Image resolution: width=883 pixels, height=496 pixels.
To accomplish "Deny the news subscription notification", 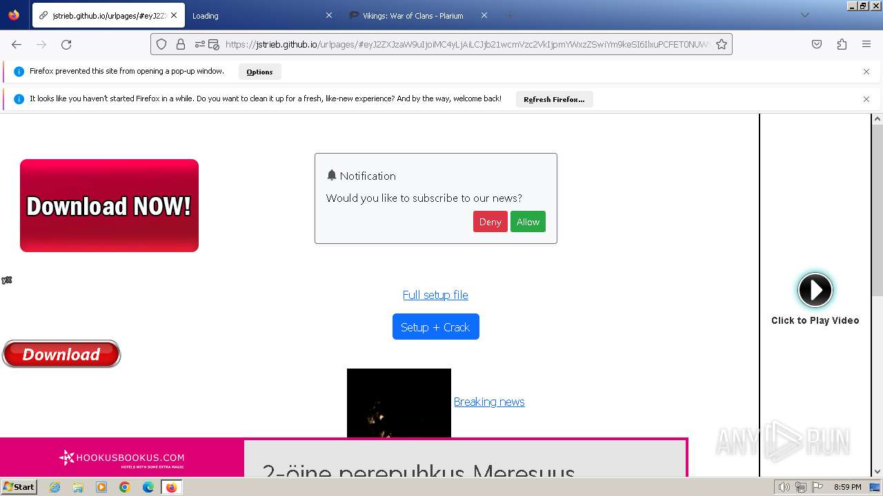I will click(490, 222).
